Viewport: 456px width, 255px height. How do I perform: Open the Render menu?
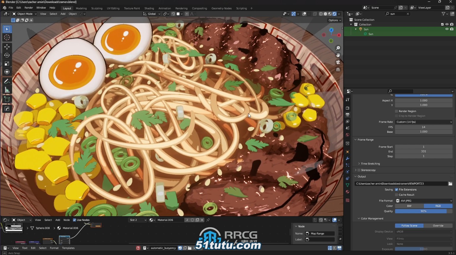(x=28, y=8)
